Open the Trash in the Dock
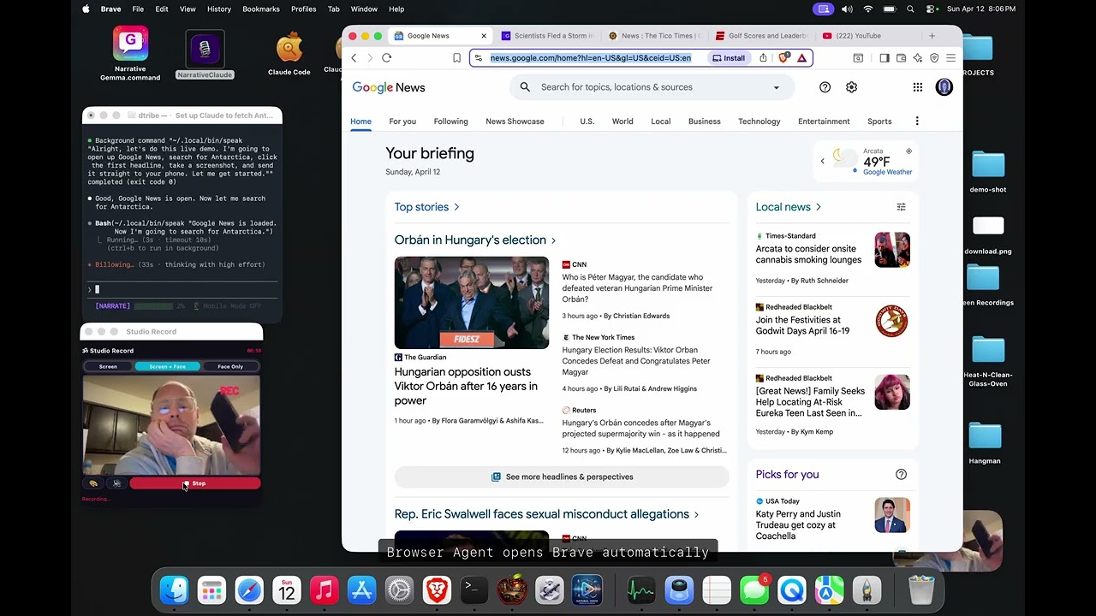1096x616 pixels. (x=921, y=590)
